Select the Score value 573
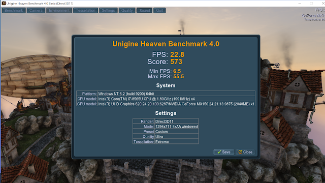This screenshot has height=183, width=325. point(176,62)
